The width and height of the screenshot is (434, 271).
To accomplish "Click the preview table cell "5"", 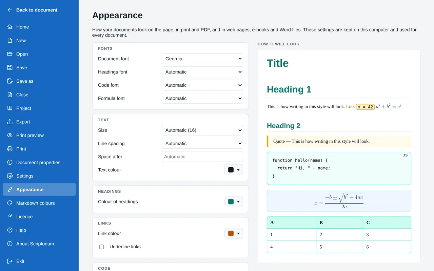I will (x=339, y=247).
